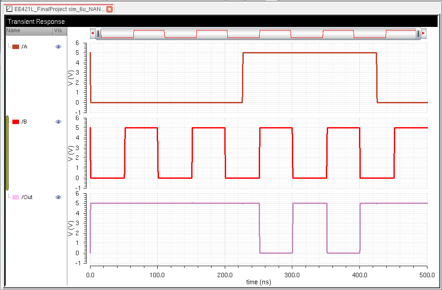Click the right arrow of the overview strip

pyautogui.click(x=424, y=33)
